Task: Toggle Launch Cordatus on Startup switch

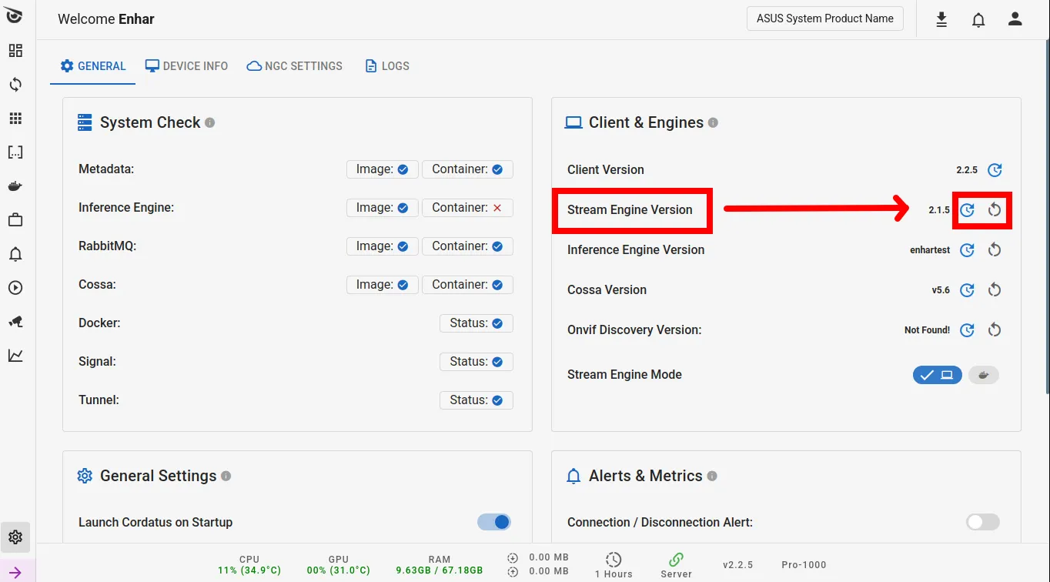Action: click(494, 522)
